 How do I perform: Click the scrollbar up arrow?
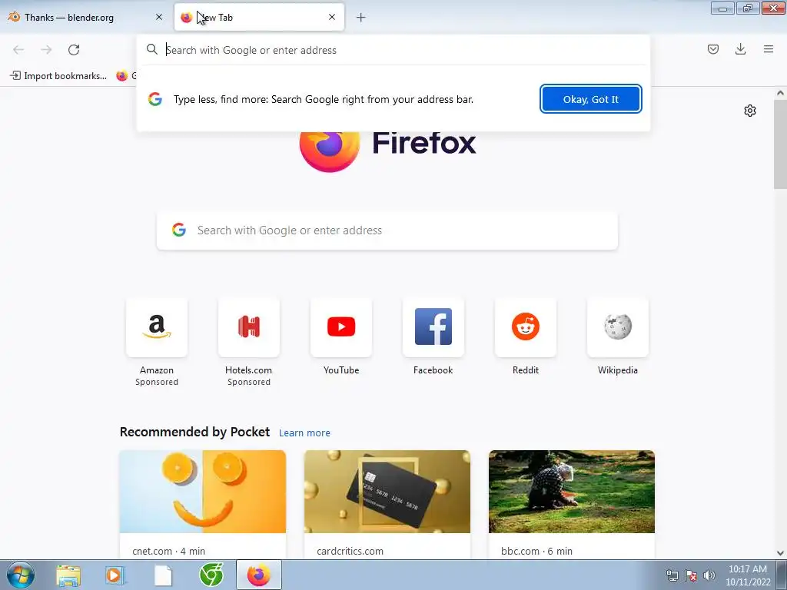click(780, 93)
